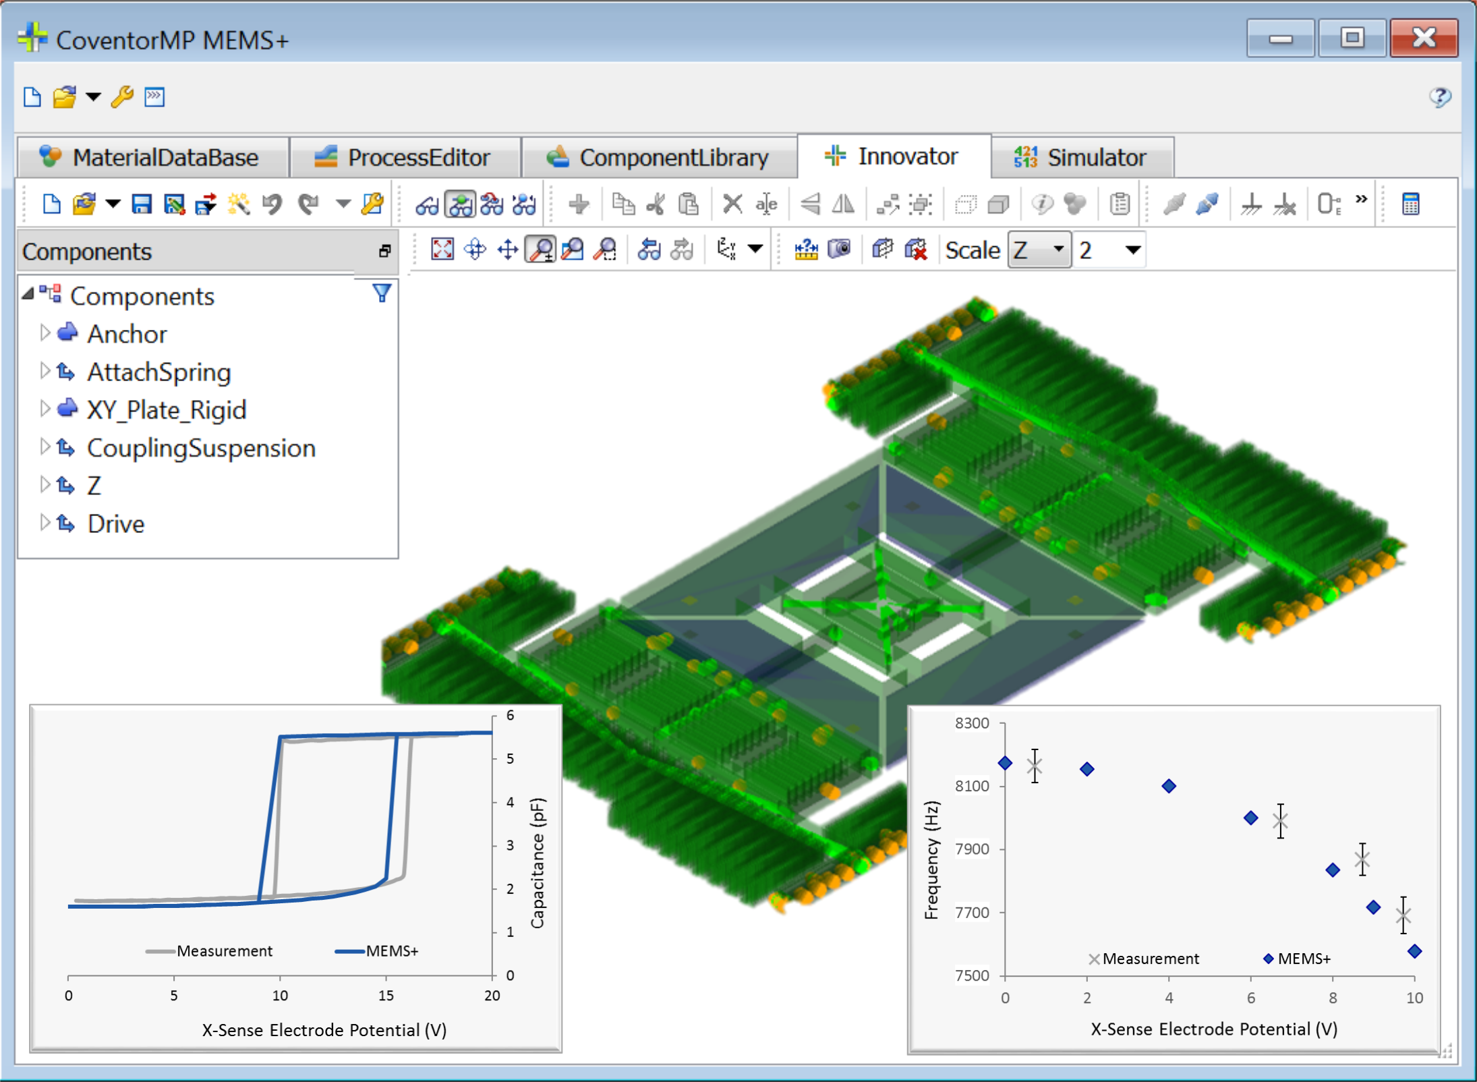Click the mechanical ground symbol icon
1477x1082 pixels.
click(1251, 204)
